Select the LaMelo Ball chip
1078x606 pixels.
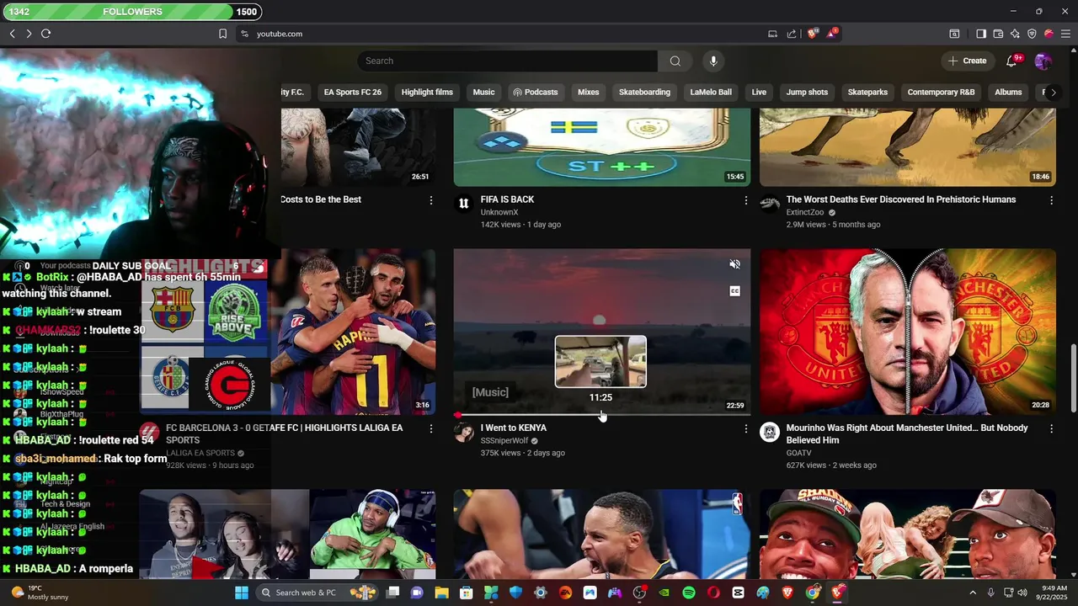711,93
